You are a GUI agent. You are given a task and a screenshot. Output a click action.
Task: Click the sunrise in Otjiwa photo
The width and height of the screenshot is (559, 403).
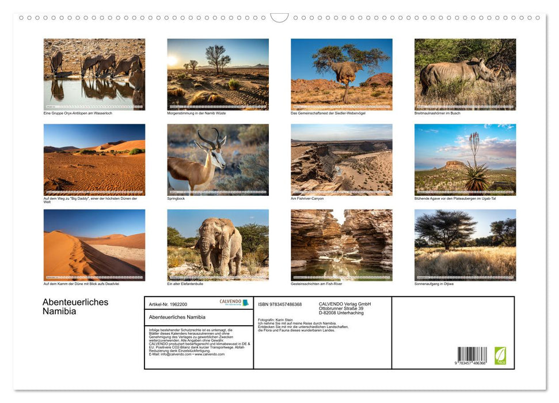coord(465,245)
